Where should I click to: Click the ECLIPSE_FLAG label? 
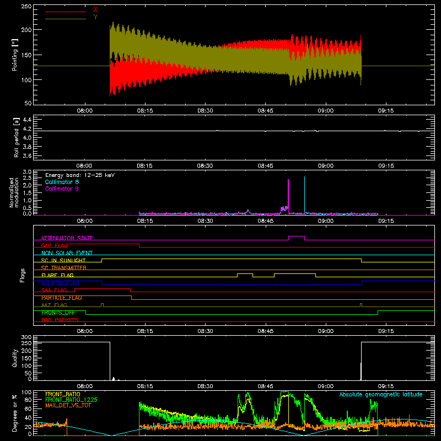(60, 283)
